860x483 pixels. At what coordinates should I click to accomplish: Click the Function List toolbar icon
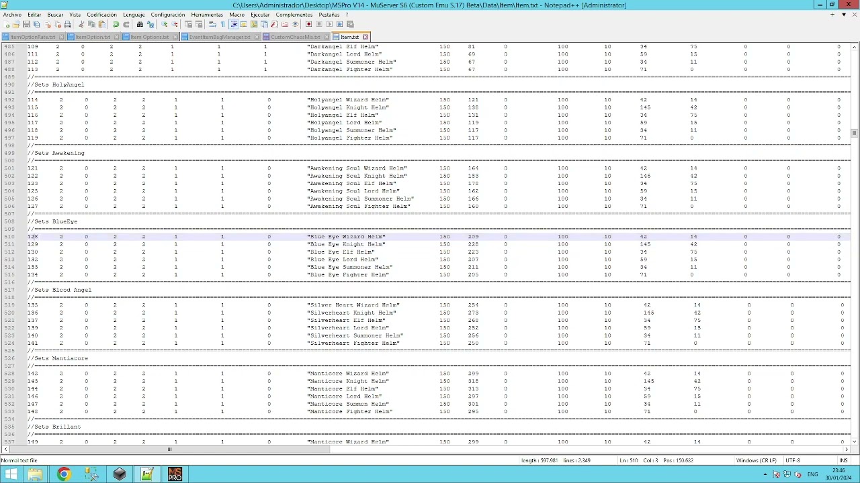274,24
